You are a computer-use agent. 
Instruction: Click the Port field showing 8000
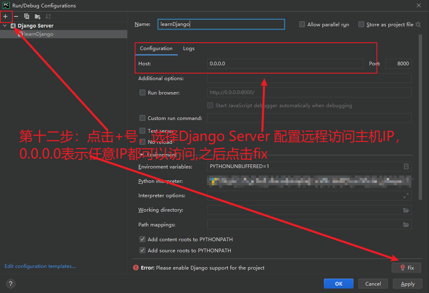coord(398,64)
